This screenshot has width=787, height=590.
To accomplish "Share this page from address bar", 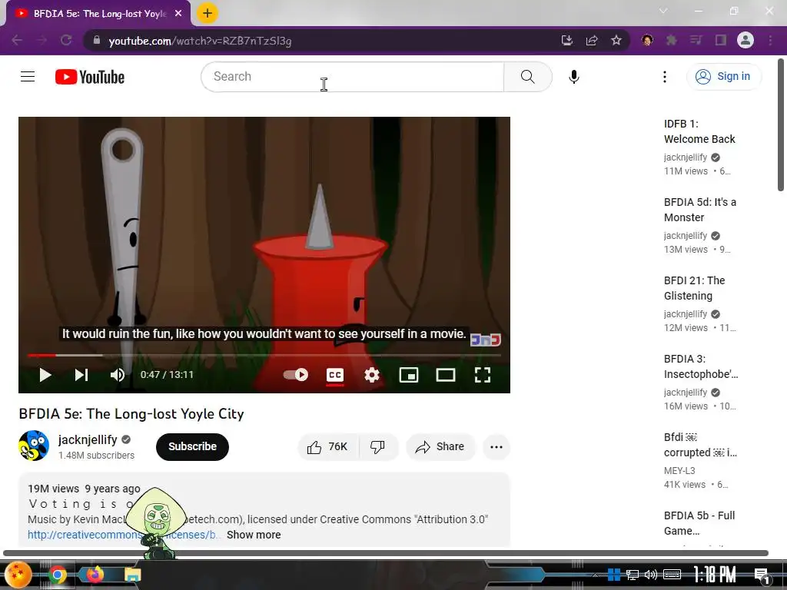I will pyautogui.click(x=592, y=40).
